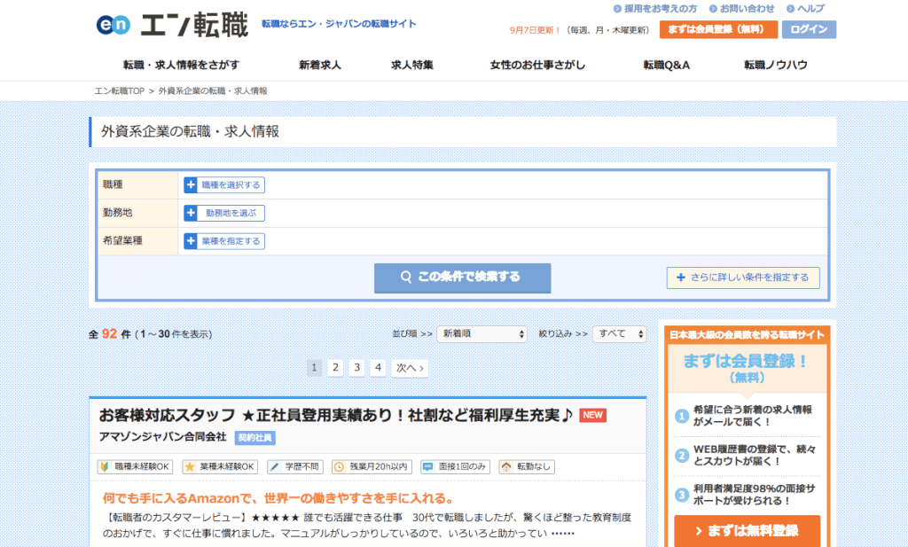This screenshot has width=908, height=547.
Task: Click the orange 何でも手に入るAmazonで headline
Action: [279, 498]
